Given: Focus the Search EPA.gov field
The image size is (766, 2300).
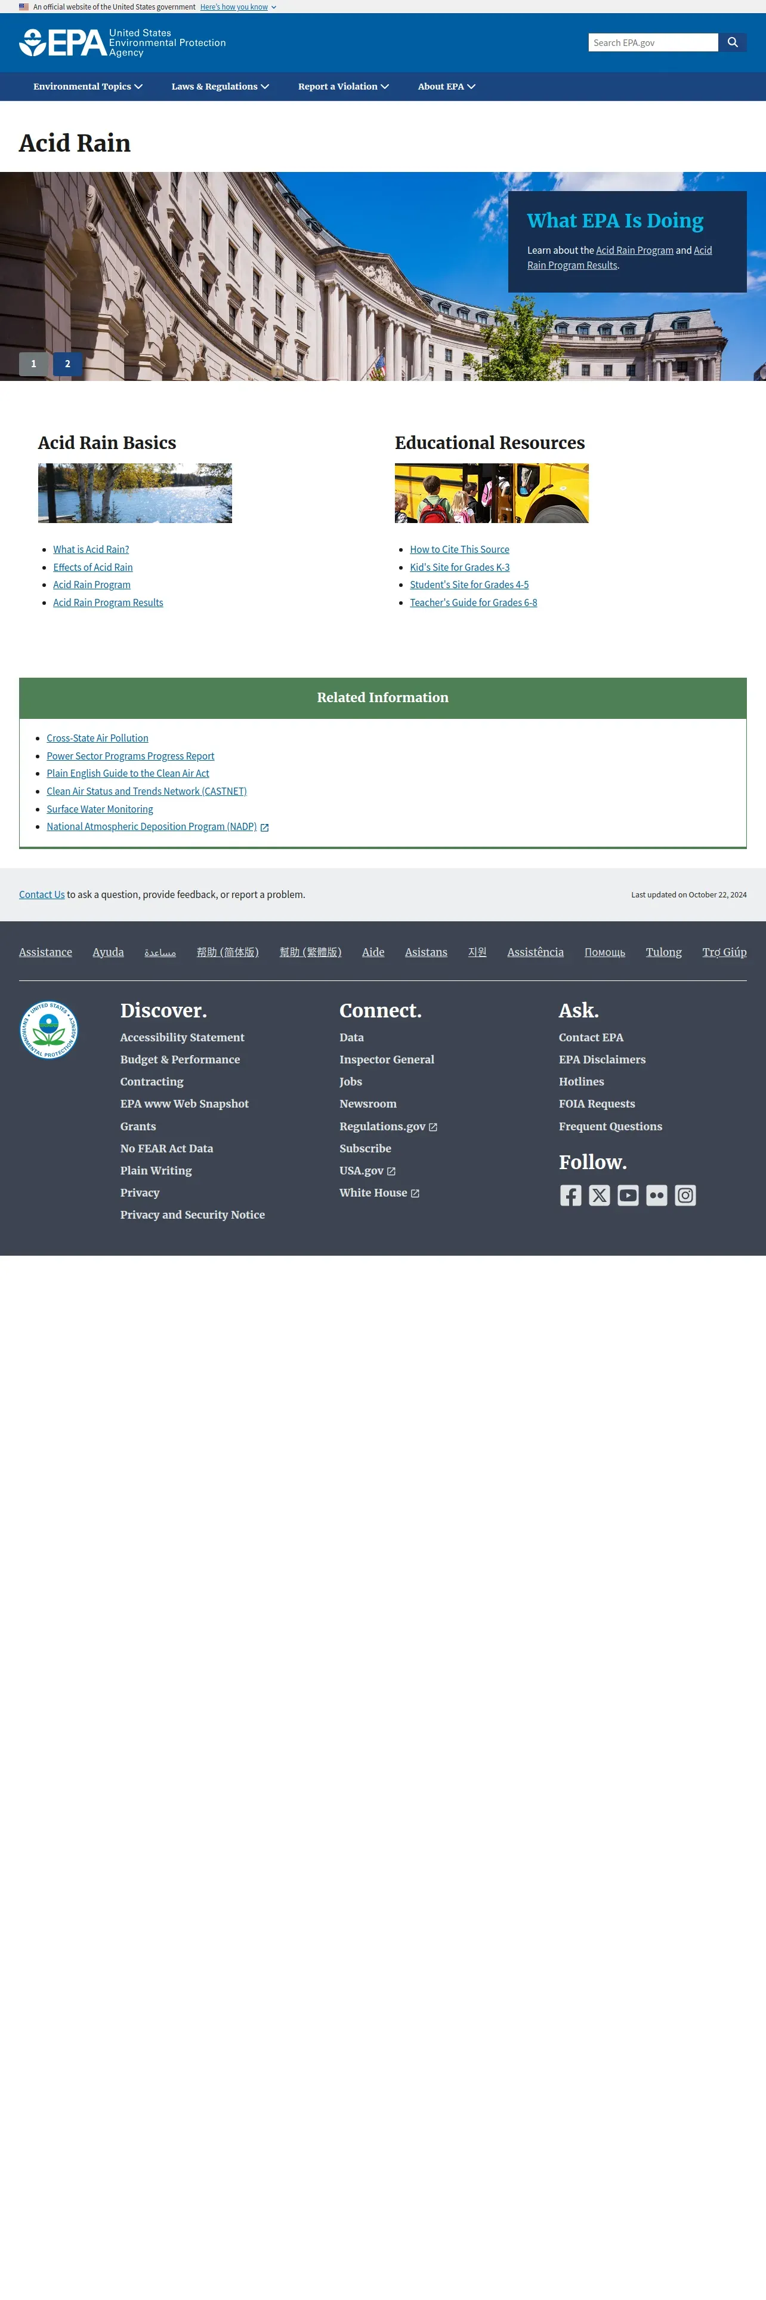Looking at the screenshot, I should (x=653, y=42).
